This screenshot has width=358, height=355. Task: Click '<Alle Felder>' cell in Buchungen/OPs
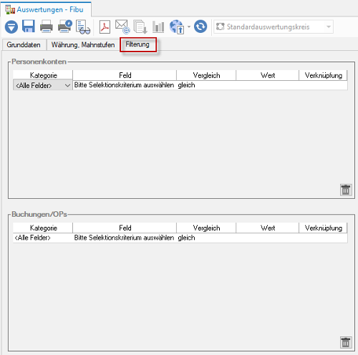(43, 238)
